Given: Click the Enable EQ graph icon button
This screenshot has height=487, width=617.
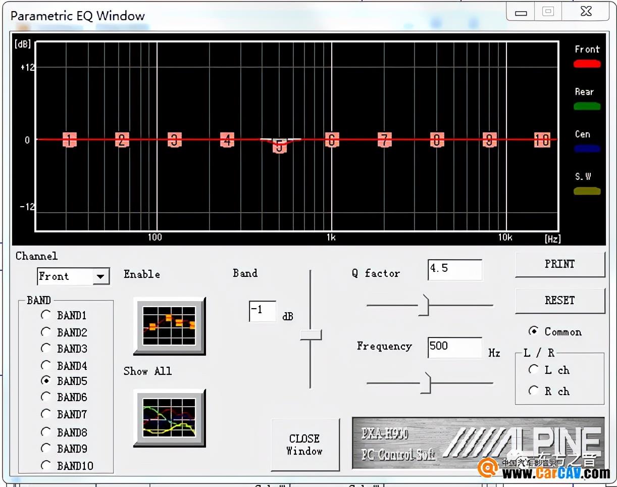Looking at the screenshot, I should click(x=169, y=325).
